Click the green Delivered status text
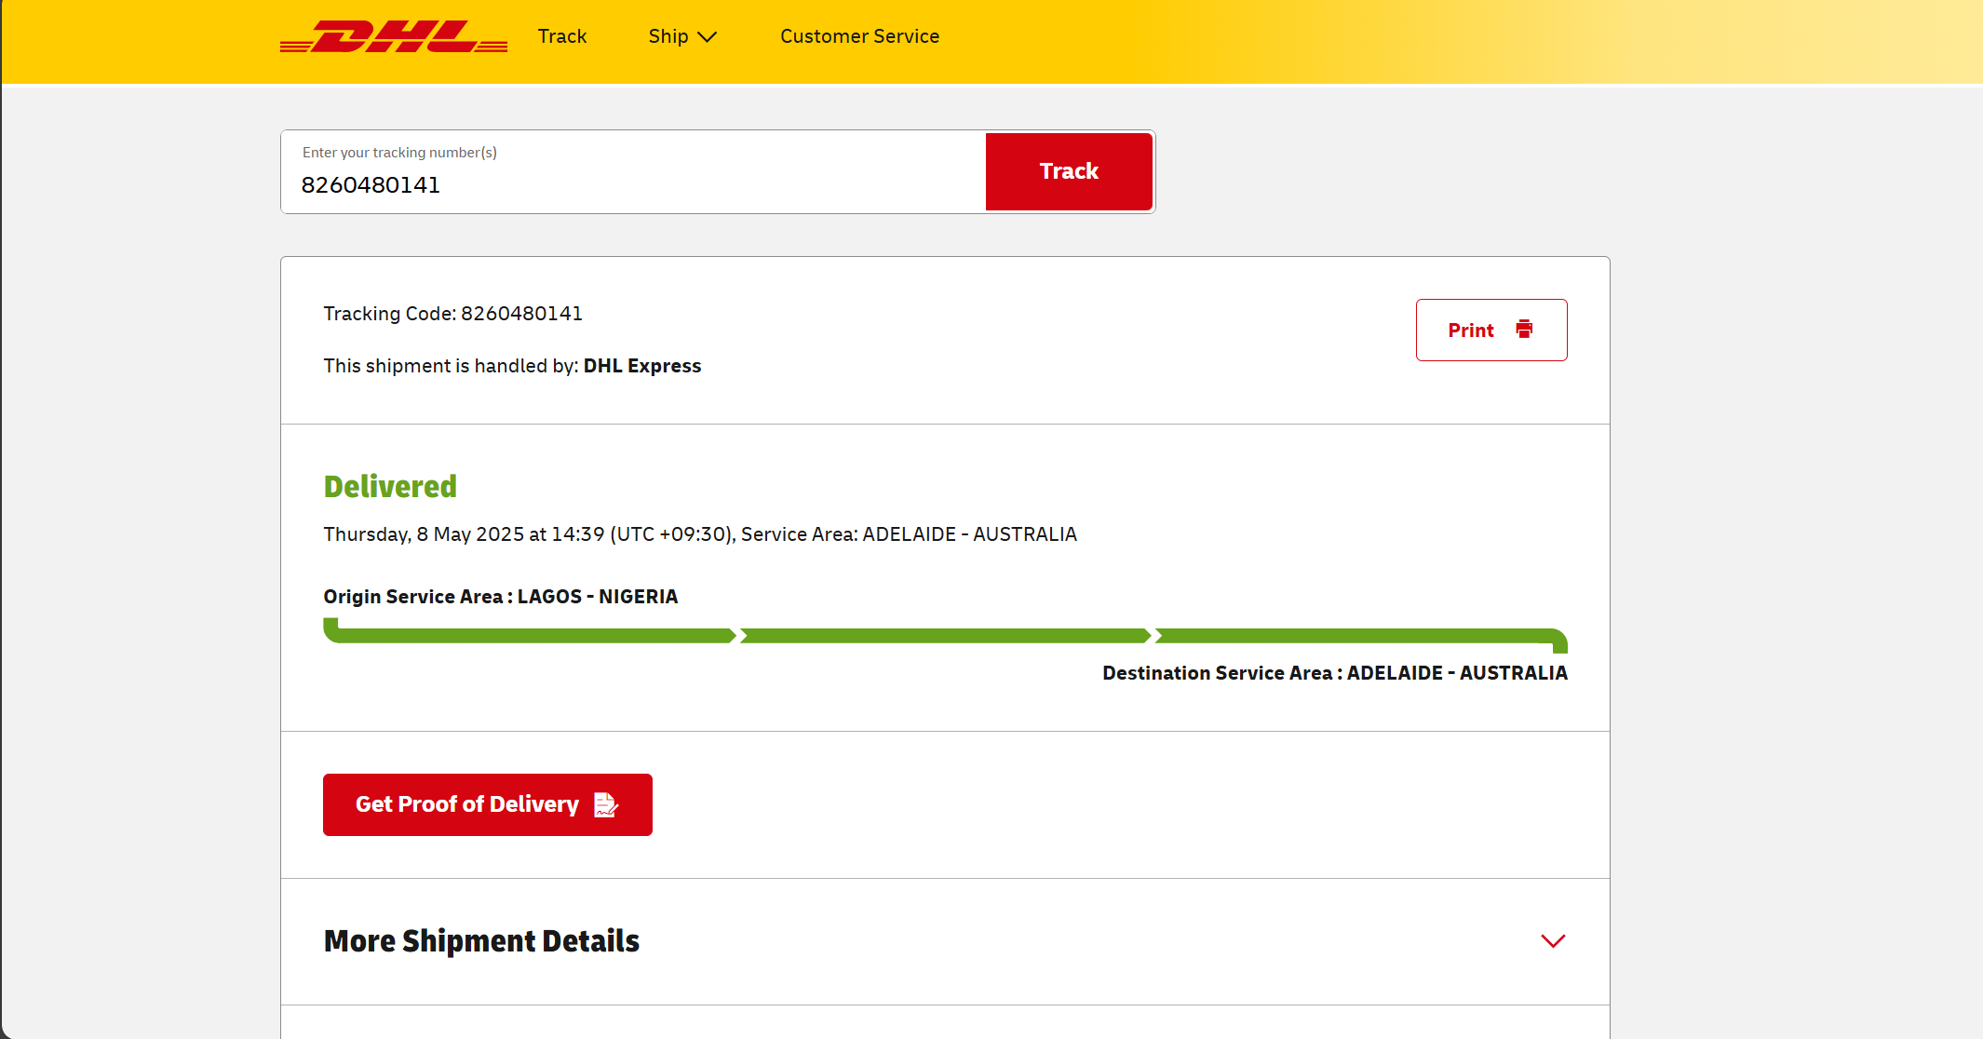 (390, 486)
